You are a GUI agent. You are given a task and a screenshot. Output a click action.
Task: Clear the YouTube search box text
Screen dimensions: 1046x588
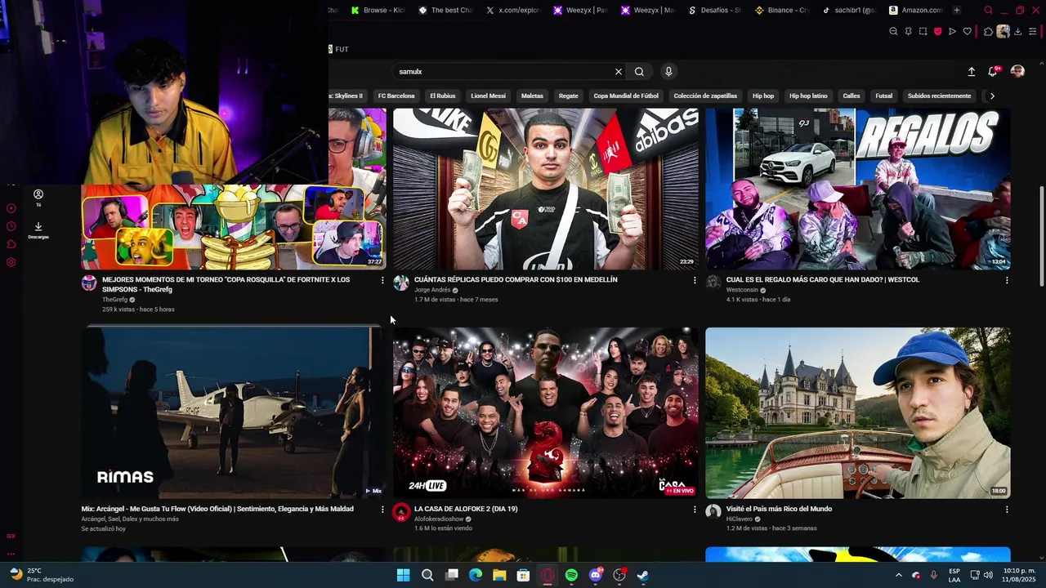coord(619,72)
